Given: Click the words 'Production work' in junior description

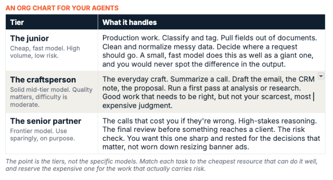Looking at the screenshot, I should point(131,38).
